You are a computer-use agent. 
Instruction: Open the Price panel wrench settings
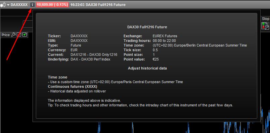(x=13, y=35)
